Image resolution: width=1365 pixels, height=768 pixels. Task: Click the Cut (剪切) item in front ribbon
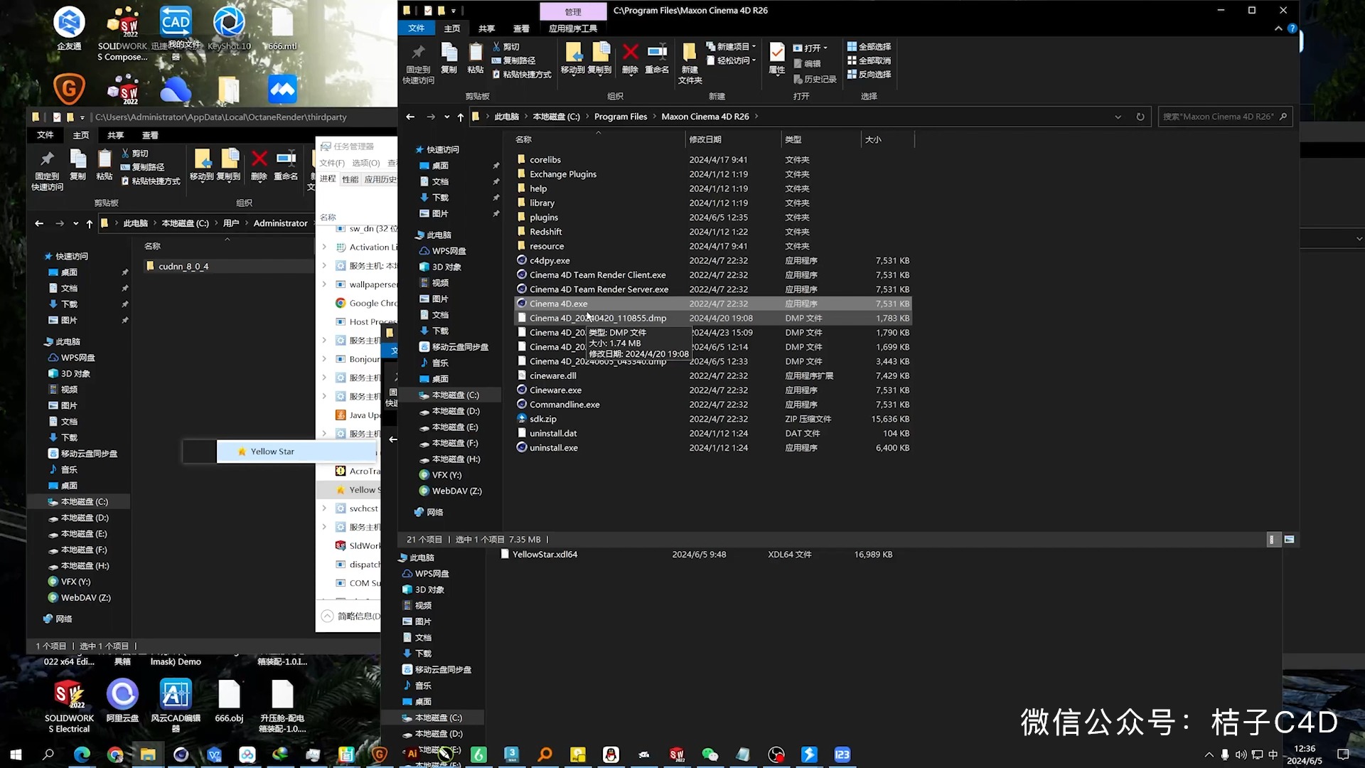click(506, 46)
